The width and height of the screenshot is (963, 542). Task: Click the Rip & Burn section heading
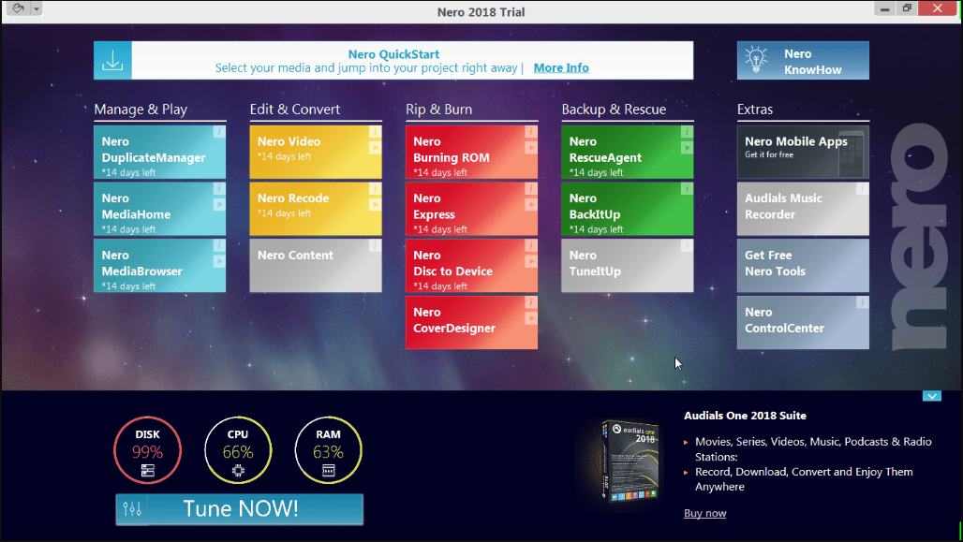439,110
